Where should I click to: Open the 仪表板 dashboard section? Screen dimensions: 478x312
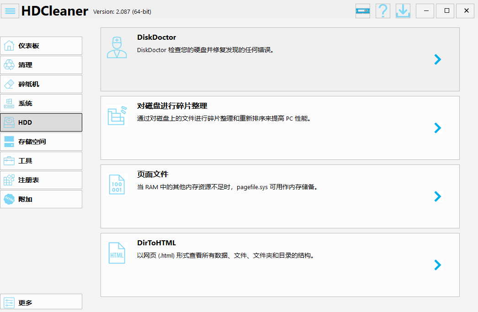coord(41,46)
